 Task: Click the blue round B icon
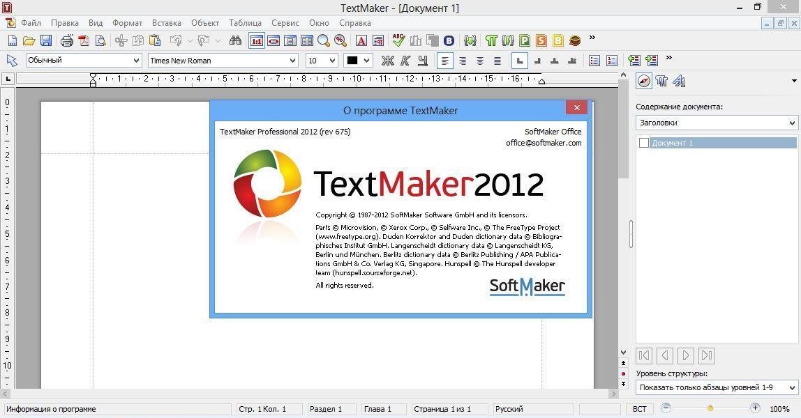coord(449,41)
